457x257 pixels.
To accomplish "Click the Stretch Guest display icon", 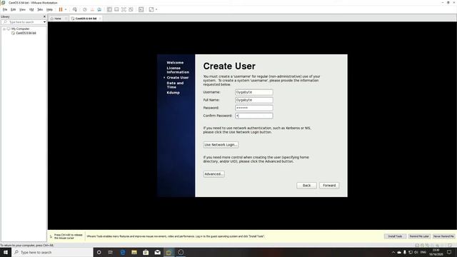I will (151, 9).
